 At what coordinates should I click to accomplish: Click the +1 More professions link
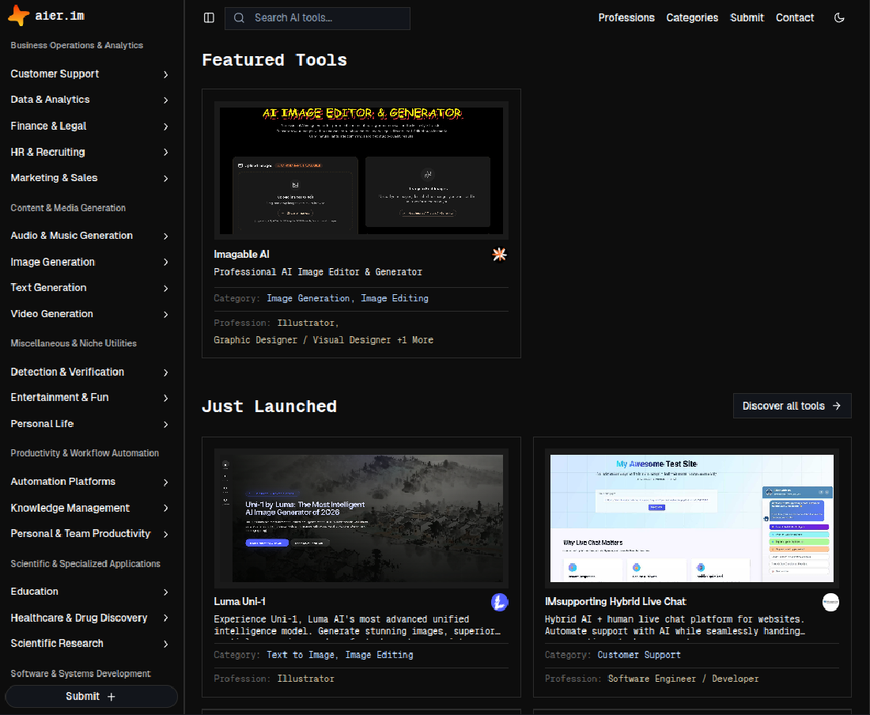[415, 340]
